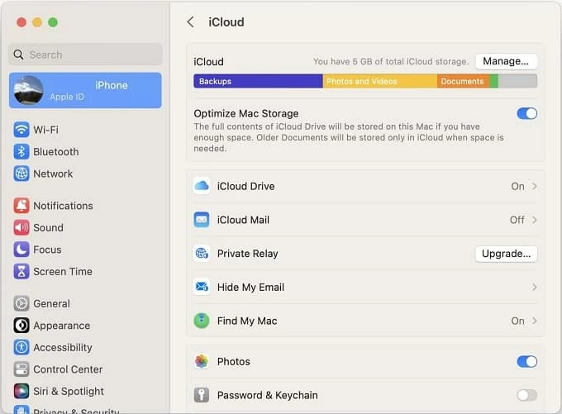Click the Password & Keychain key icon
Viewport: 562px width, 414px height.
click(x=202, y=395)
